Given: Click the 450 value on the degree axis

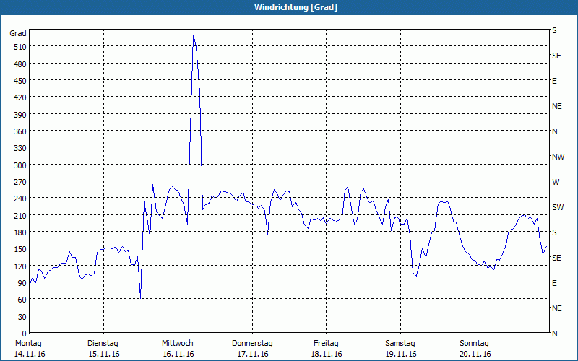Looking at the screenshot, I should coord(20,81).
